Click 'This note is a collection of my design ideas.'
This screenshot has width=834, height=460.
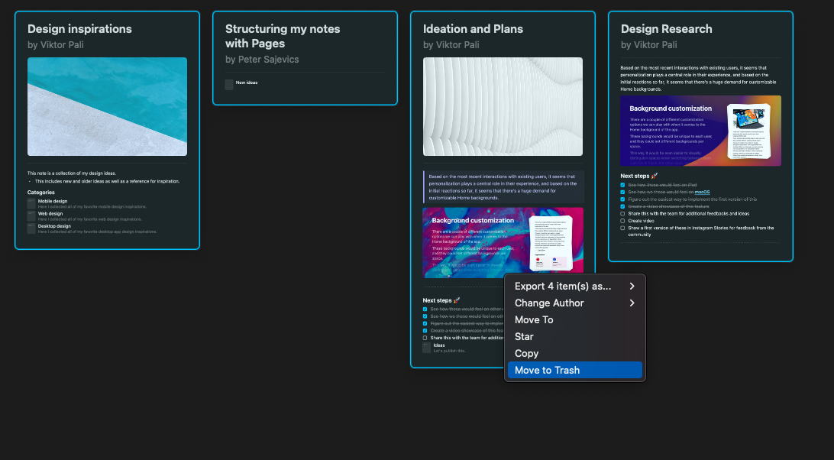point(72,173)
